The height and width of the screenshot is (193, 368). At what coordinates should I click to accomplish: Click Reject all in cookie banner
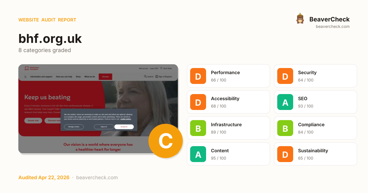pyautogui.click(x=104, y=127)
